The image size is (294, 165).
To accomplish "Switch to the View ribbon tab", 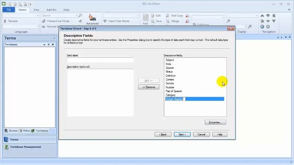I will pyautogui.click(x=36, y=10).
